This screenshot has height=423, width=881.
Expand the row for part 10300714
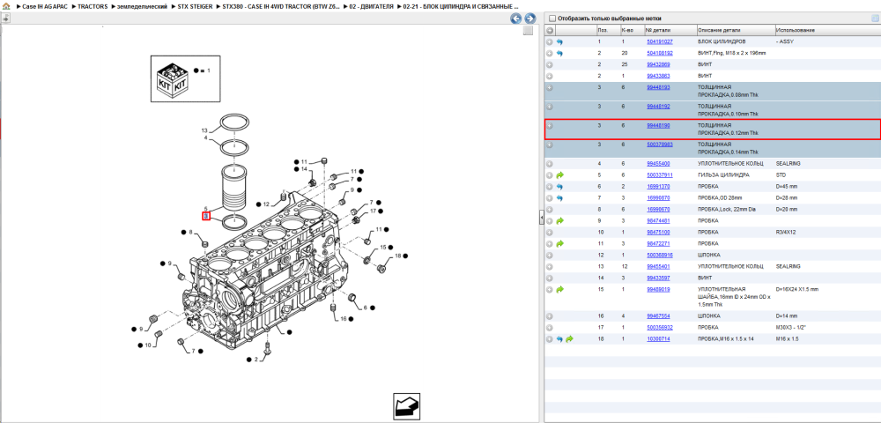550,339
